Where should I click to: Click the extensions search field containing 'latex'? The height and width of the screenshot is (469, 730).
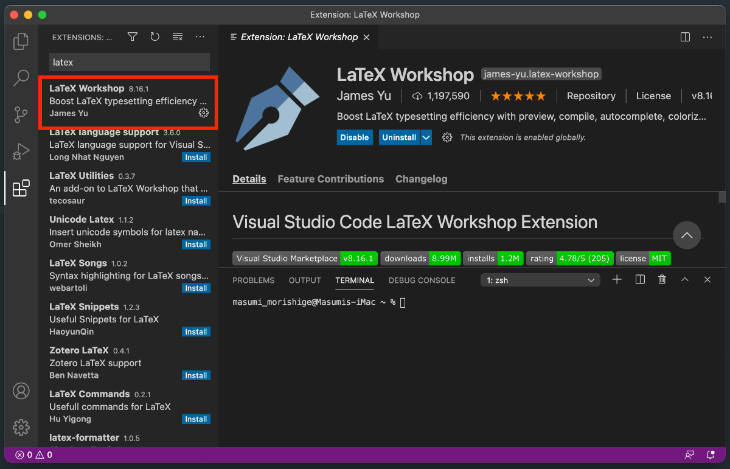(130, 62)
